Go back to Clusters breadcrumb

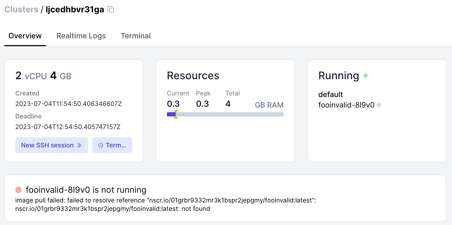point(21,9)
